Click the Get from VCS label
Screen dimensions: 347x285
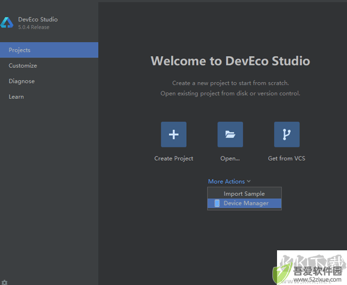(287, 158)
